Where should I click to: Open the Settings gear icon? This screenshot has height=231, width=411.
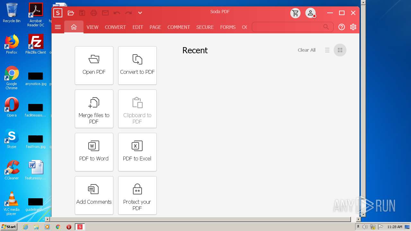(353, 27)
